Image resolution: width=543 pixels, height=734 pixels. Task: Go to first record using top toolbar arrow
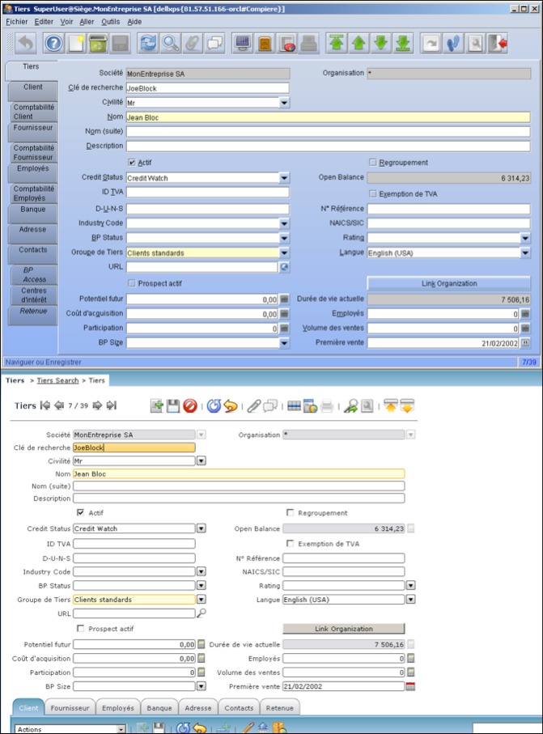pos(336,43)
